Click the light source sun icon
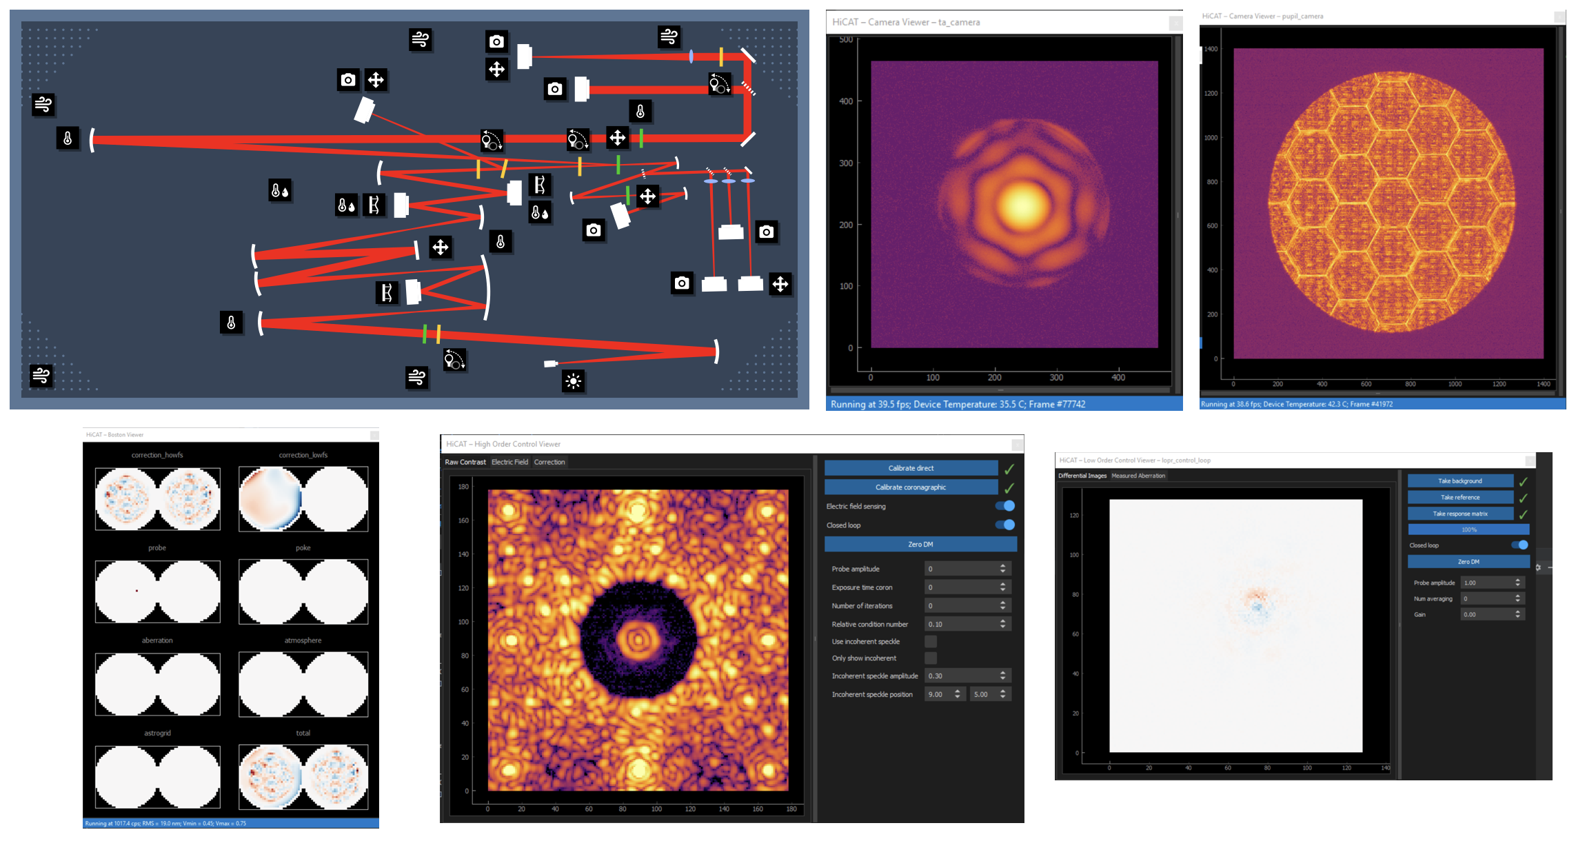 (573, 381)
